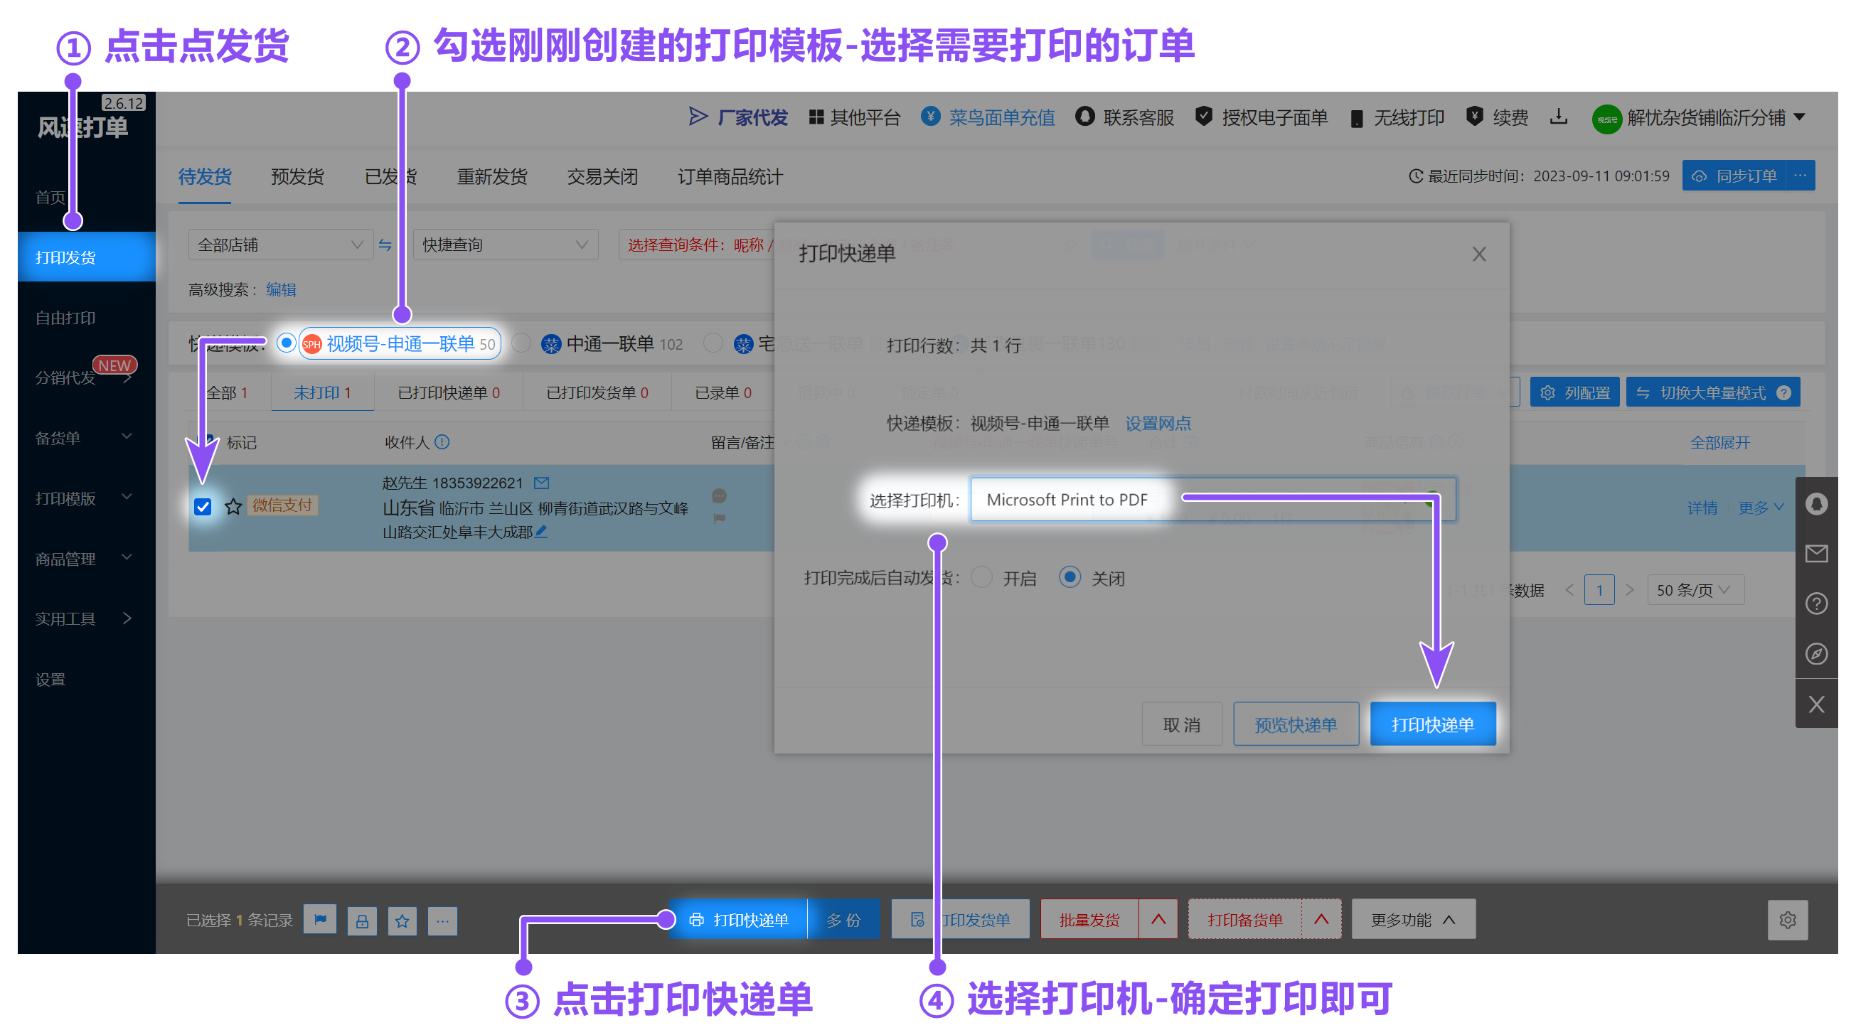Star the 赵先生 order row
The image size is (1856, 1035).
[x=233, y=506]
